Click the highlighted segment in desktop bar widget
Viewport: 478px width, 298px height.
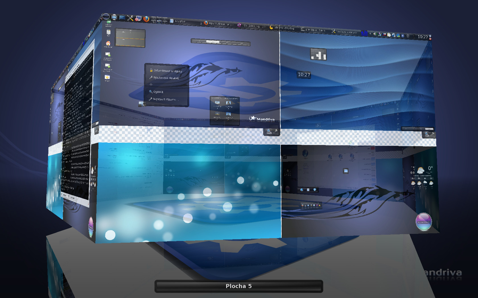pyautogui.click(x=213, y=42)
